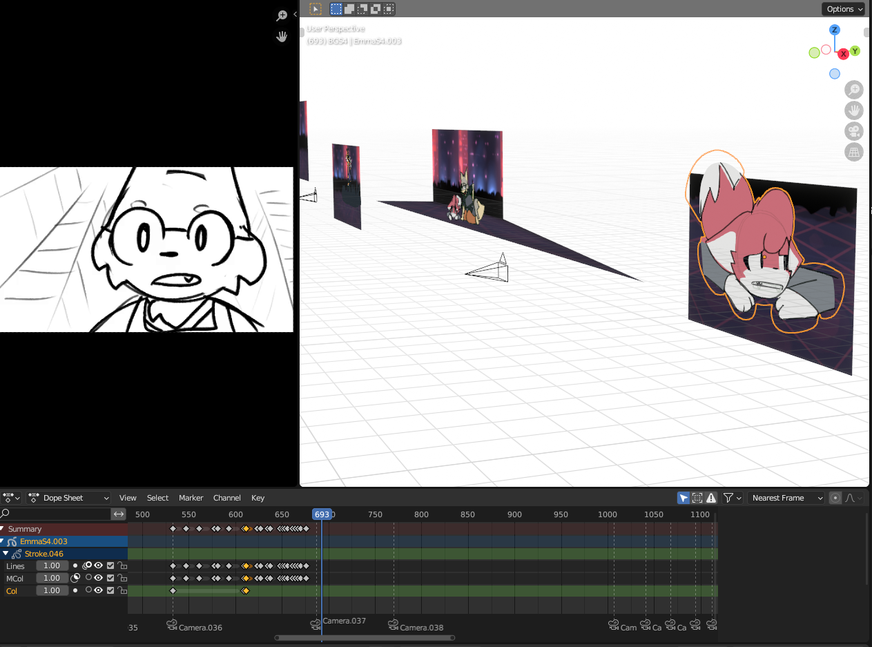
Task: Uncheck the Lines channel checkbox
Action: point(110,566)
